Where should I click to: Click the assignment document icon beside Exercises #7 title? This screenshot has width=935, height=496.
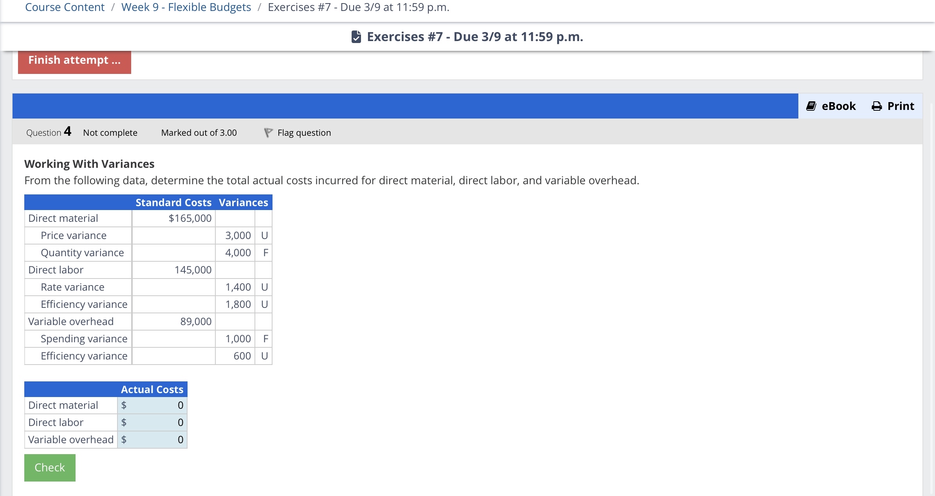coord(356,36)
